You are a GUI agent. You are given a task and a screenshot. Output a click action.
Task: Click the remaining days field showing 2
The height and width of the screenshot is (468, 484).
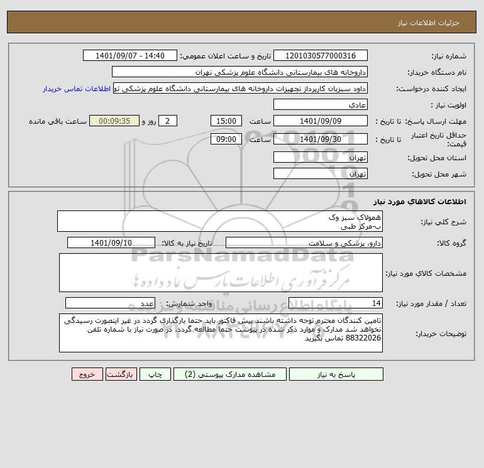coord(168,121)
